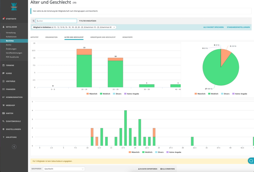The image size is (254, 172).
Task: Click into the Suchen search field
Action: (56, 21)
